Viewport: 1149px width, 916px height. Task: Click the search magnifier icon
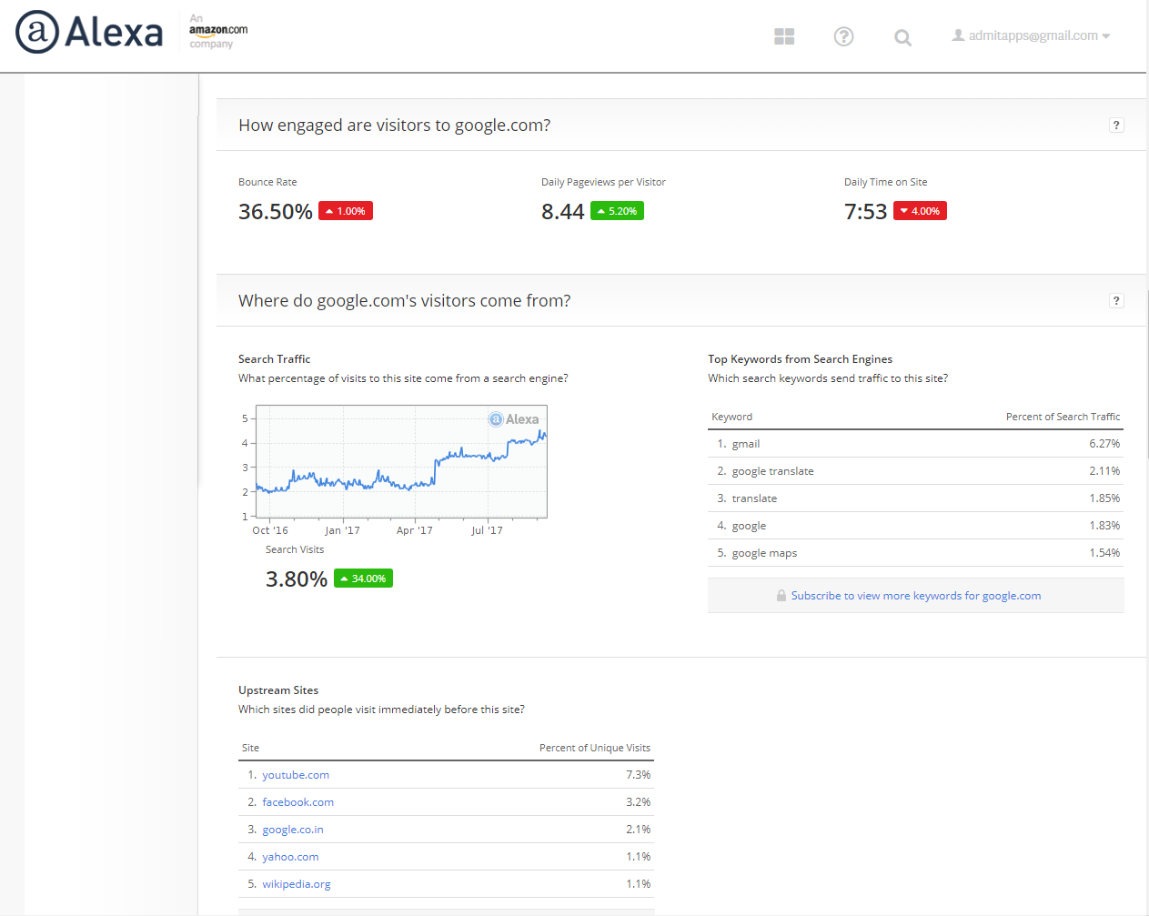click(x=902, y=37)
